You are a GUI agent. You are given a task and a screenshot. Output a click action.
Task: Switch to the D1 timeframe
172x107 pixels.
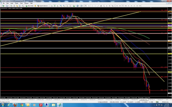pos(134,6)
